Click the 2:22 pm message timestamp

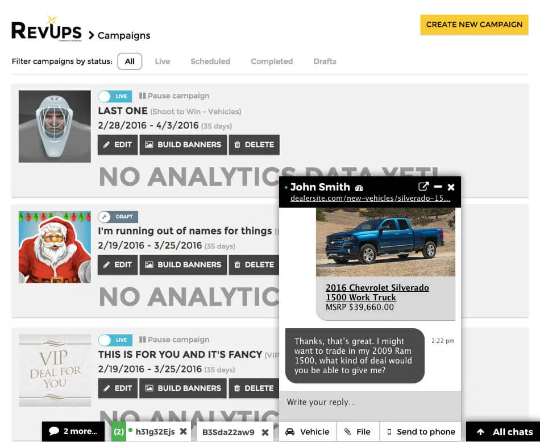(443, 341)
